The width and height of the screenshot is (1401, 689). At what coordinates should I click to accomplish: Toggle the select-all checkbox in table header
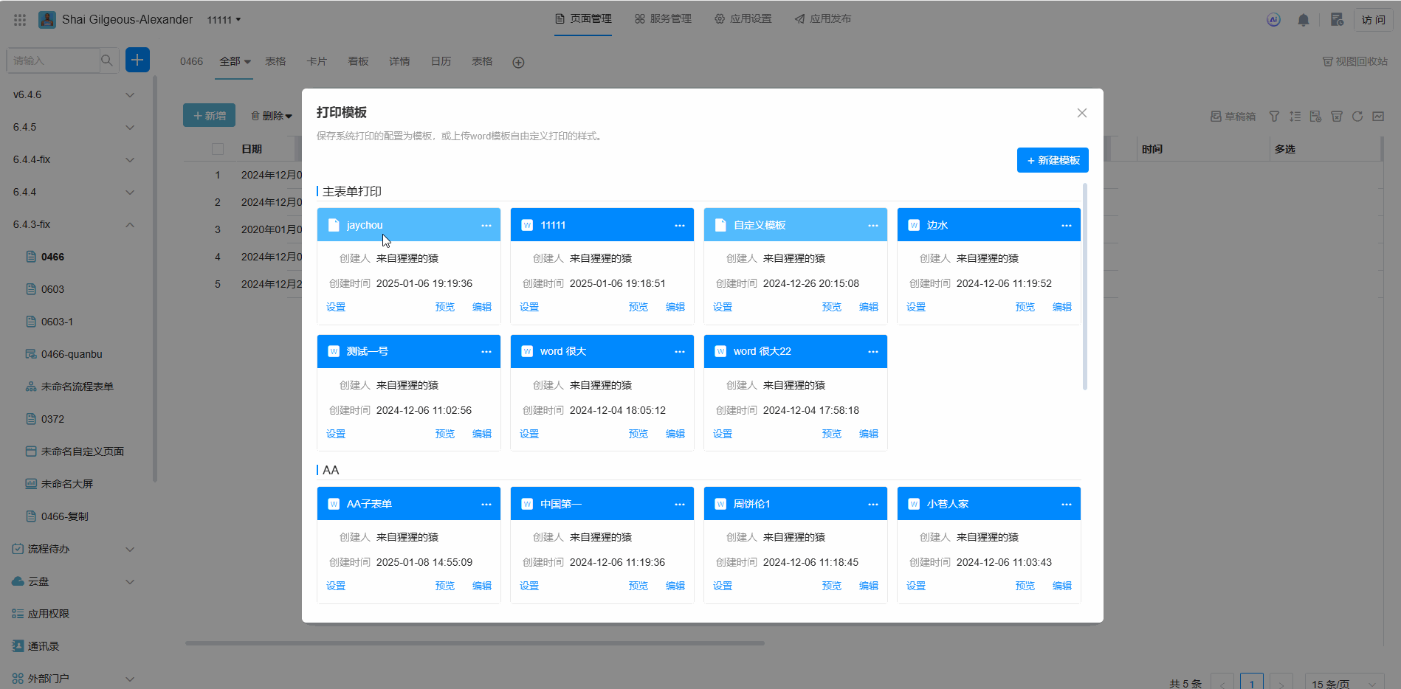coord(218,149)
